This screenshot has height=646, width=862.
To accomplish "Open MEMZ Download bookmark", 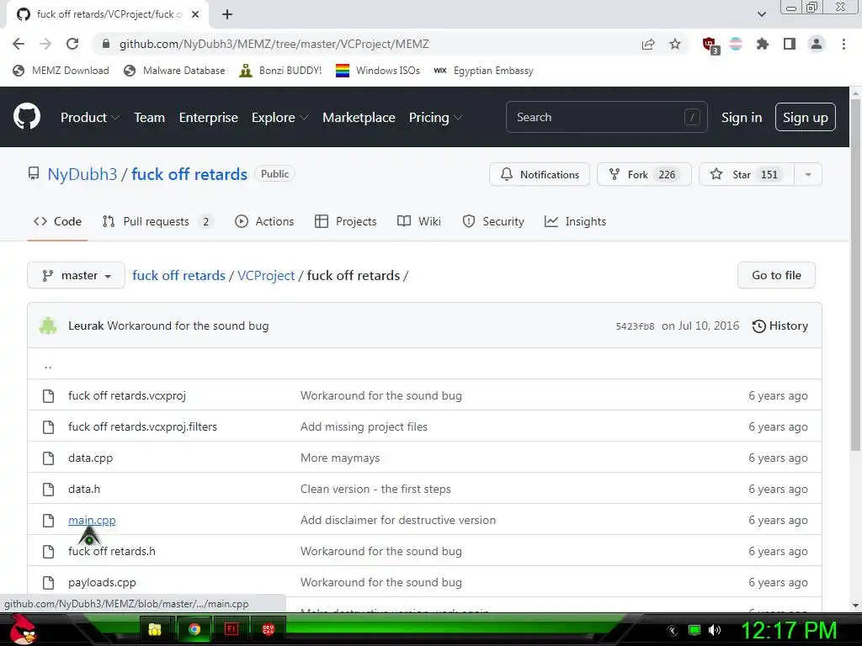I will pos(61,71).
